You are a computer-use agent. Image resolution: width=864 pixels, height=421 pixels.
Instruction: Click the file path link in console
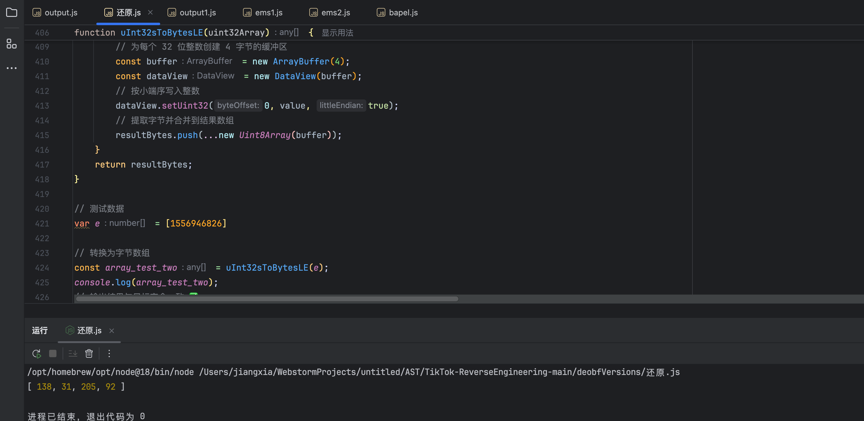pos(439,372)
